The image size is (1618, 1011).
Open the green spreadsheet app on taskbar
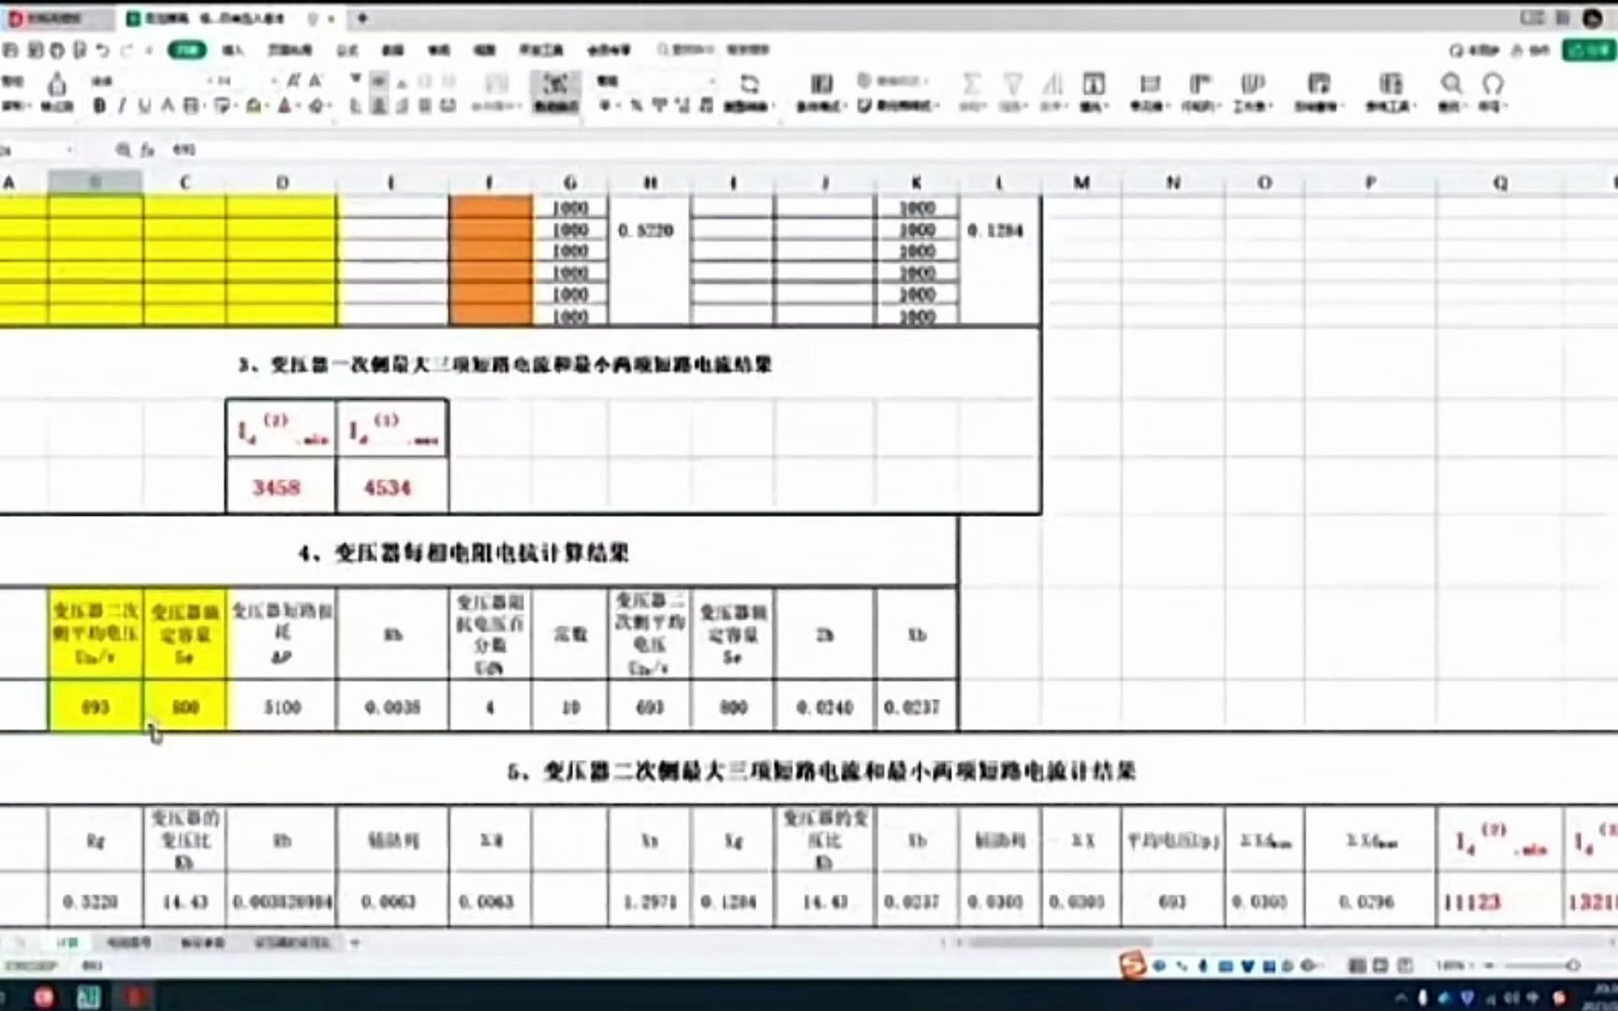(88, 997)
